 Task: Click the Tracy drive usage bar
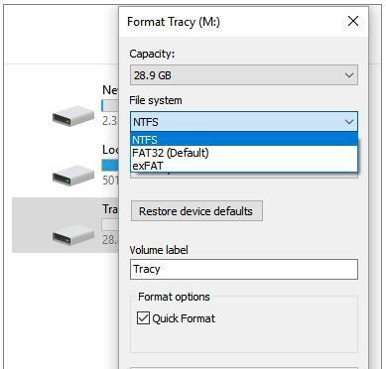click(110, 225)
